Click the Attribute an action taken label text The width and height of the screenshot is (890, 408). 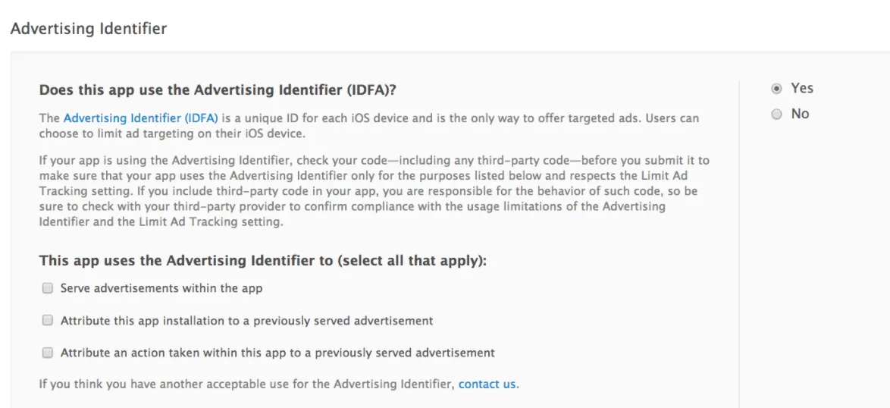tap(277, 353)
